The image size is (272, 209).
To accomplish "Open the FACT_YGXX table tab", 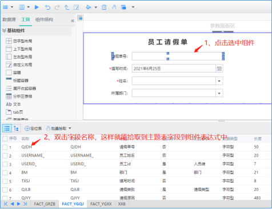I will coord(101,204).
